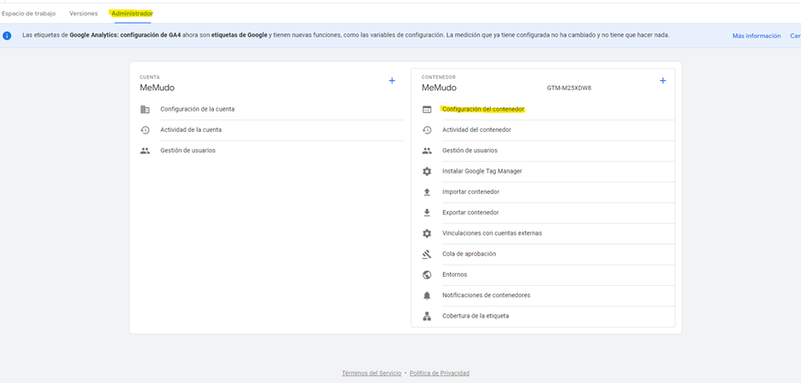Select the Administrador tab
Screen dimensions: 801x383
132,14
